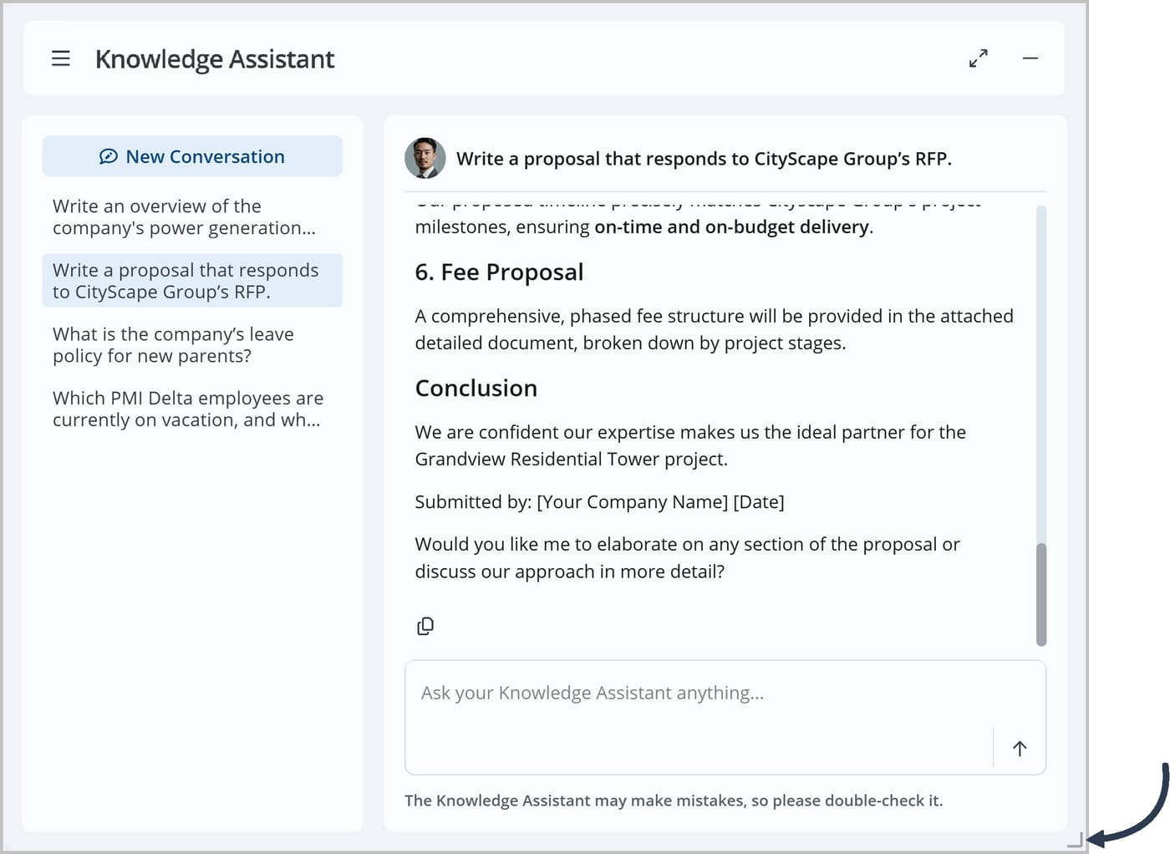Viewport: 1170px width, 854px height.
Task: Click the '6. Fee Proposal' heading
Action: [499, 272]
